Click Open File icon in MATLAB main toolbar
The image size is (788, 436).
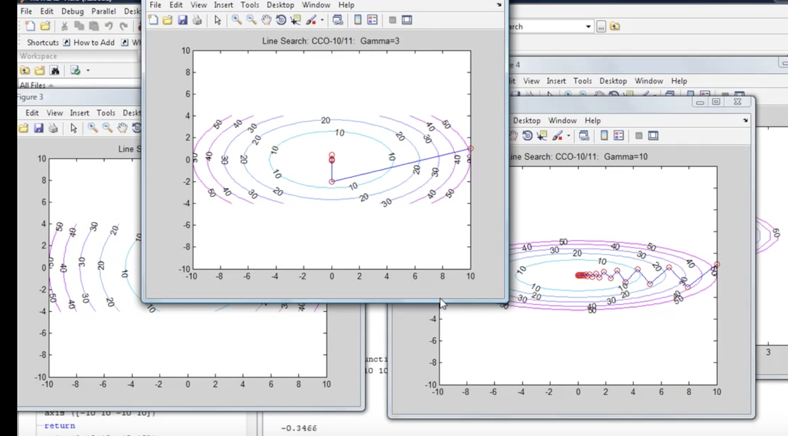coord(45,26)
